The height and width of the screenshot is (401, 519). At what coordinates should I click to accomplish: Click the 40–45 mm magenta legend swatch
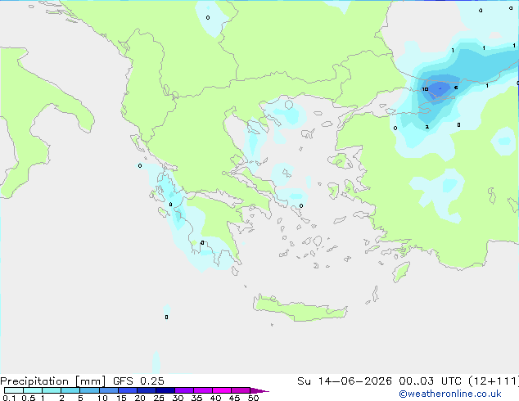pyautogui.click(x=222, y=390)
